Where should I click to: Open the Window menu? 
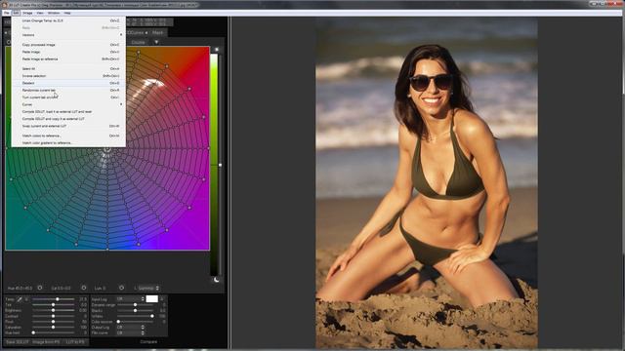point(54,13)
